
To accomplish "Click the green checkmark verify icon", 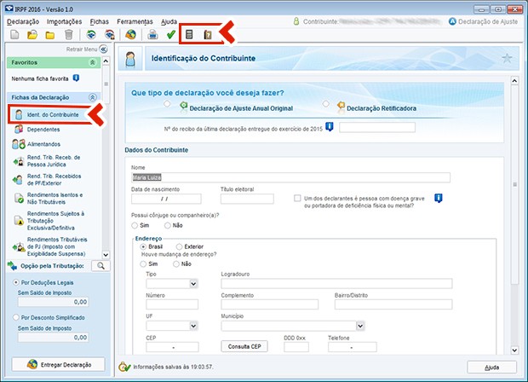I will [171, 35].
